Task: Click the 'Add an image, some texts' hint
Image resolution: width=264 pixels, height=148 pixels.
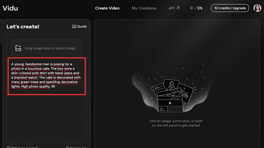Action: coord(176,123)
